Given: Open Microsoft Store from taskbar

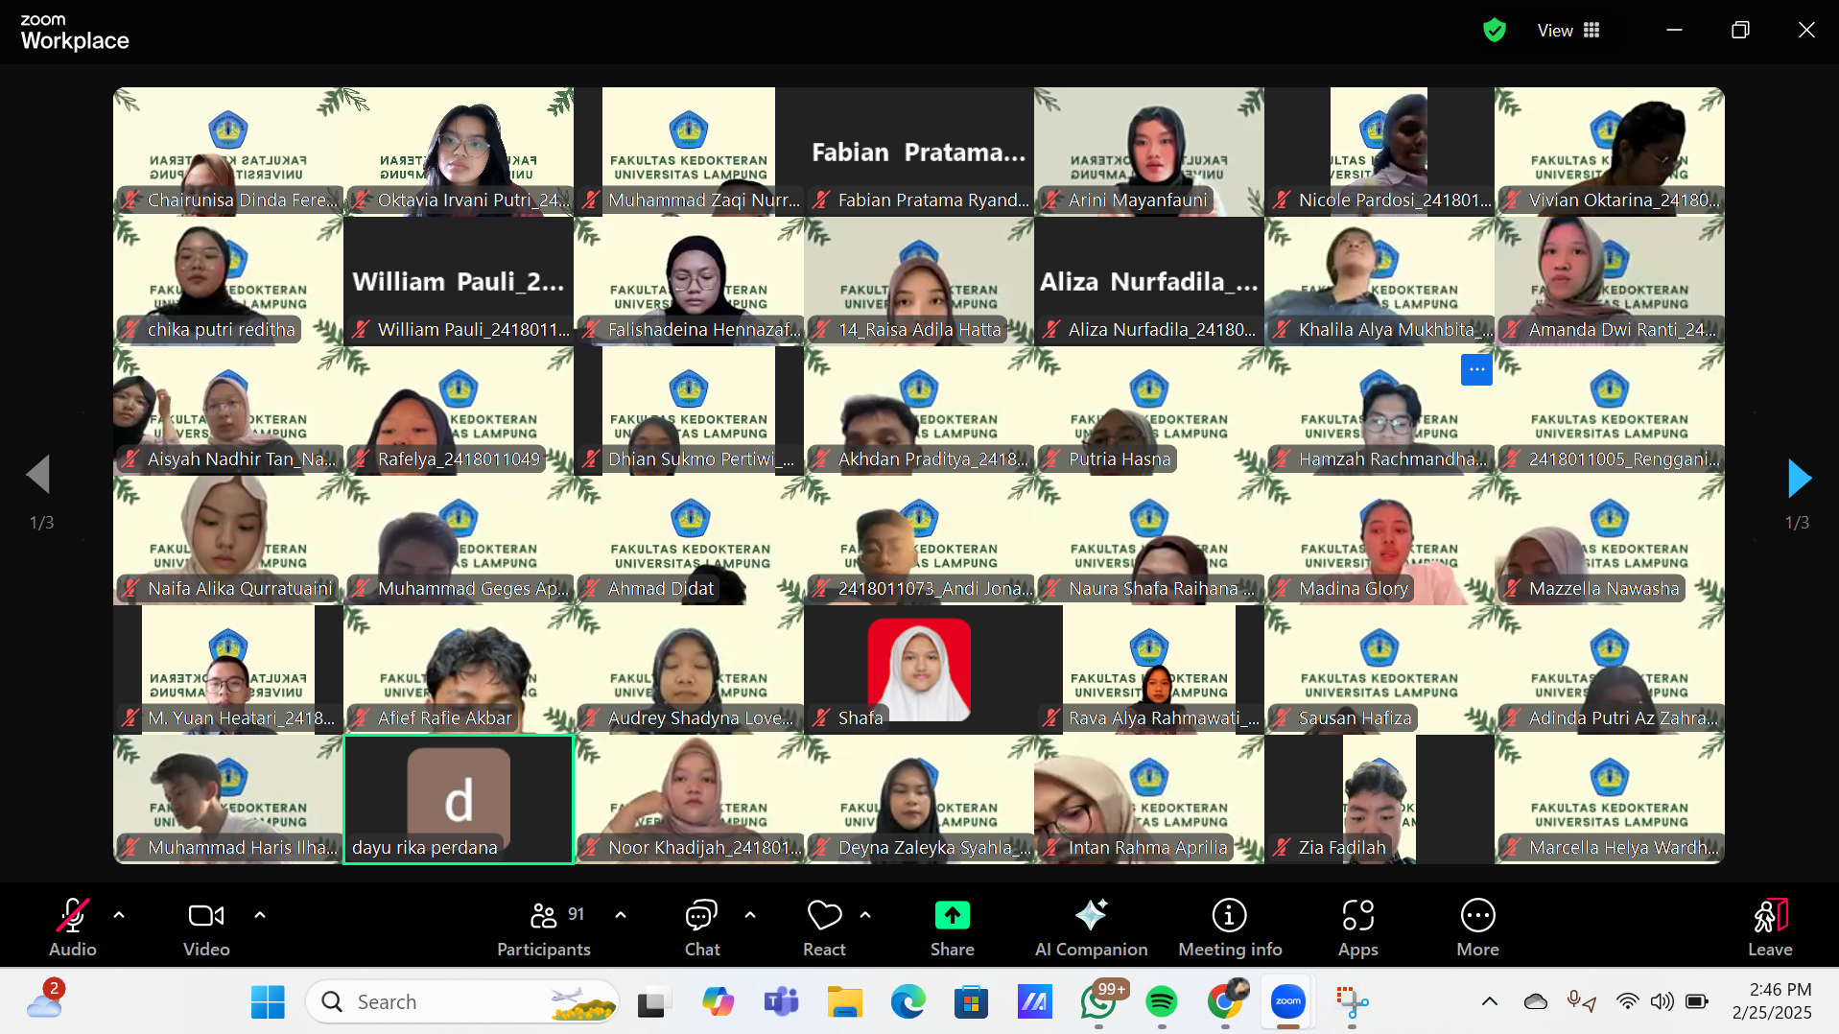Looking at the screenshot, I should (x=971, y=1002).
